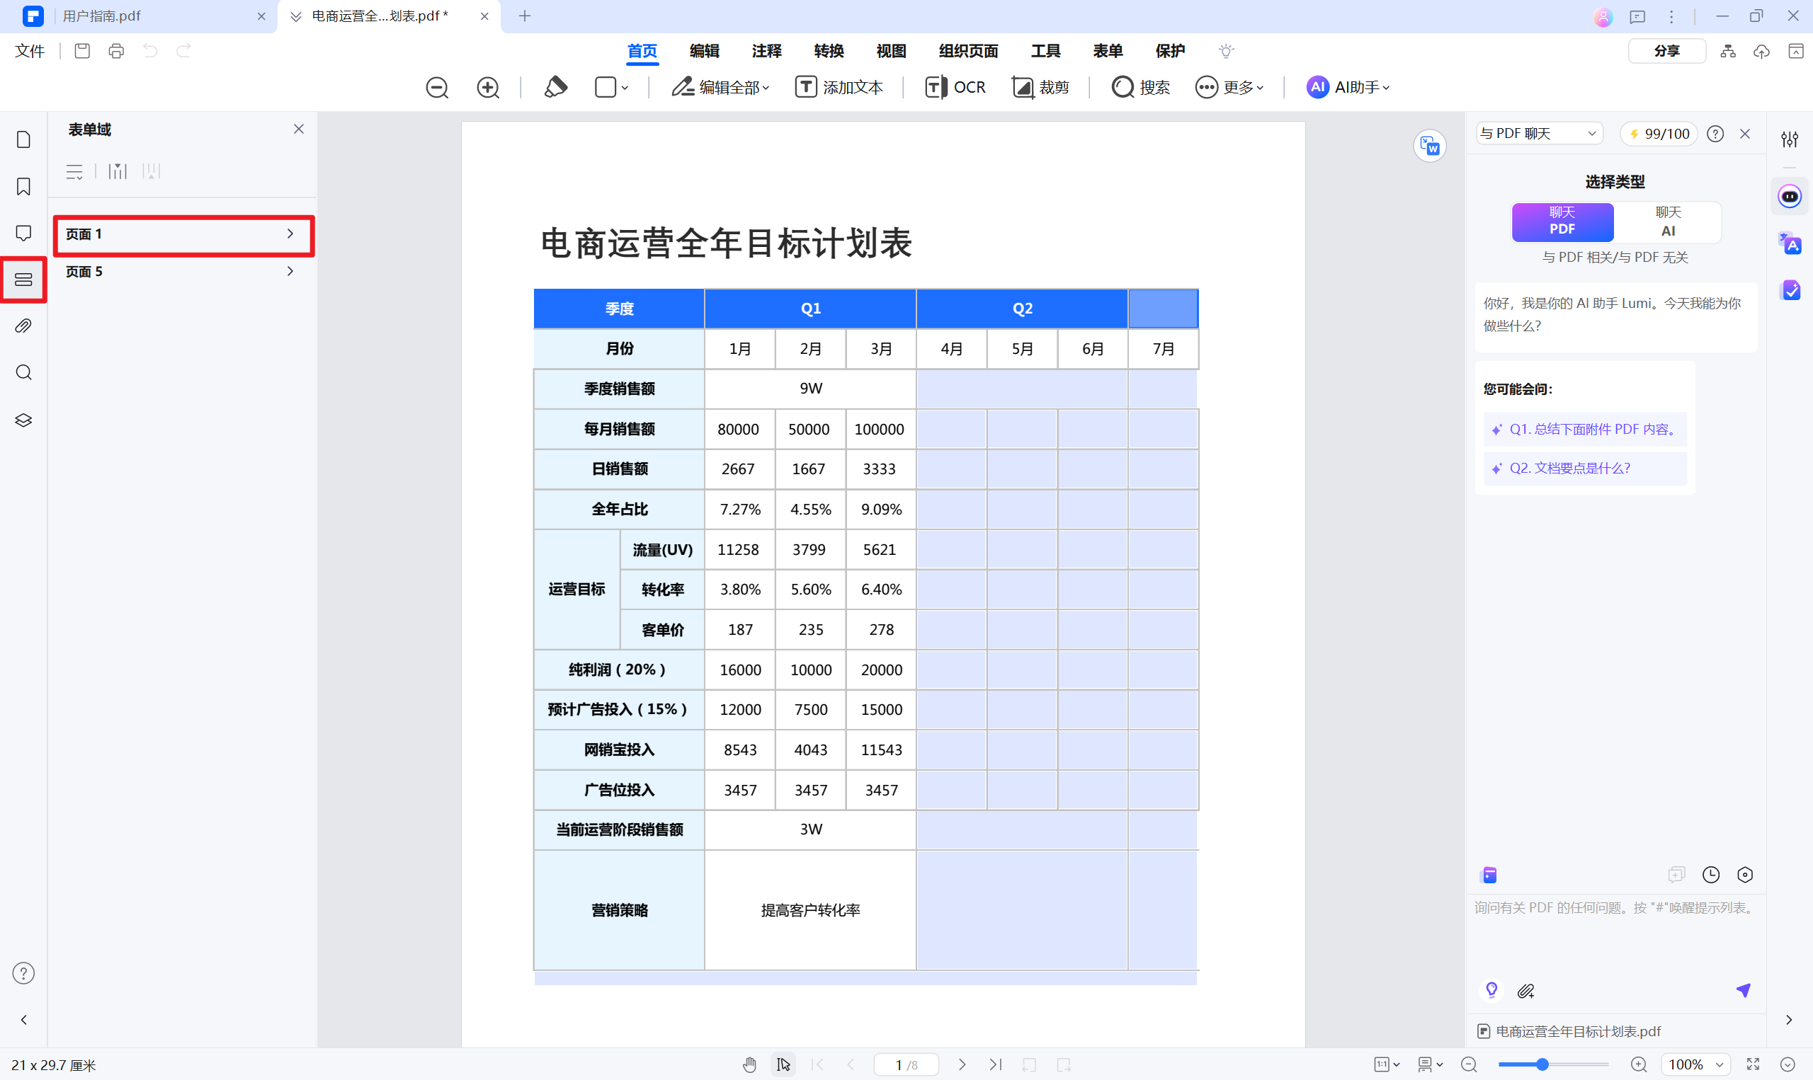Ask suggested question Q1 总结下面附件 PDF 内容

click(1585, 430)
